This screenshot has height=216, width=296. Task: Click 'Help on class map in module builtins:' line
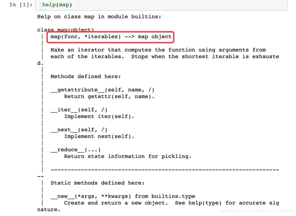coord(99,17)
